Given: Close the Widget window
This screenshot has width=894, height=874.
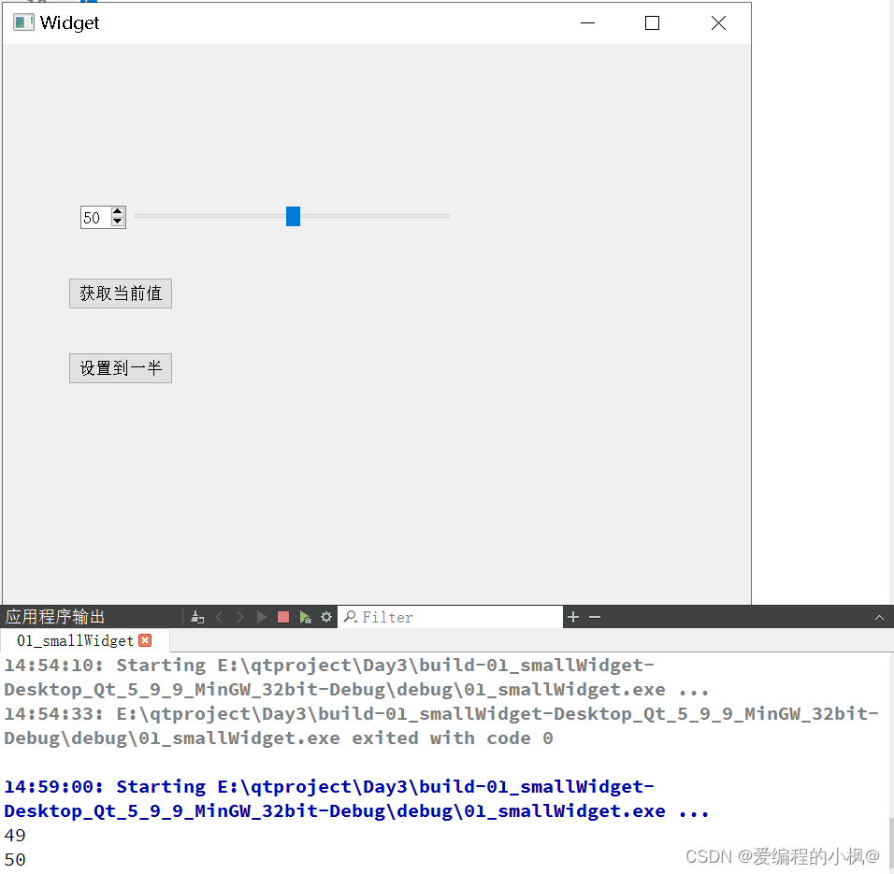Looking at the screenshot, I should point(718,22).
